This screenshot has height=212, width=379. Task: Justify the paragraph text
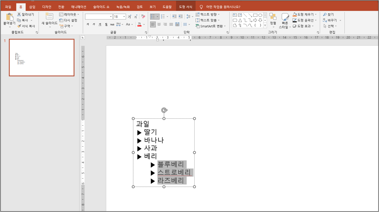[x=171, y=24]
